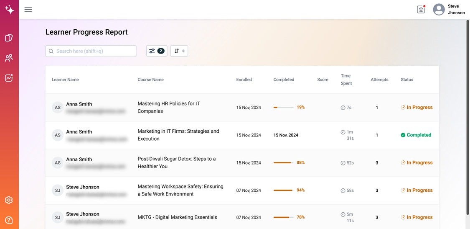Image resolution: width=470 pixels, height=229 pixels.
Task: Click enrolled date in Workspace Safety row
Action: [x=249, y=190]
